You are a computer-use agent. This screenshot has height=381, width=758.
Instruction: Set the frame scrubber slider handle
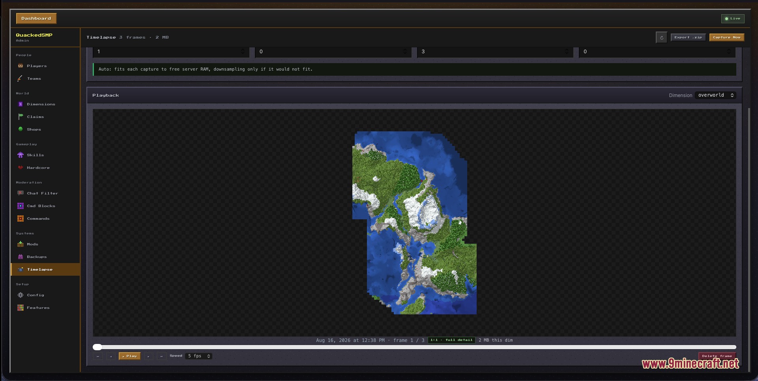[x=97, y=347]
